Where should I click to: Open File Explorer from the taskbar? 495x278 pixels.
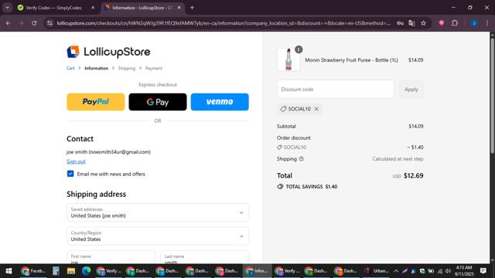point(70,271)
